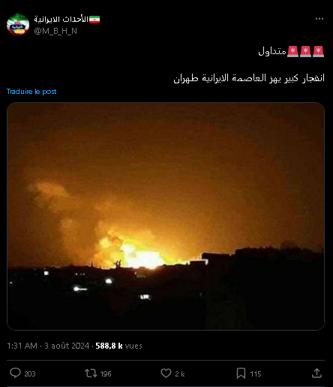Open the @M_B_H_N handle
The image size is (333, 387).
coord(55,31)
